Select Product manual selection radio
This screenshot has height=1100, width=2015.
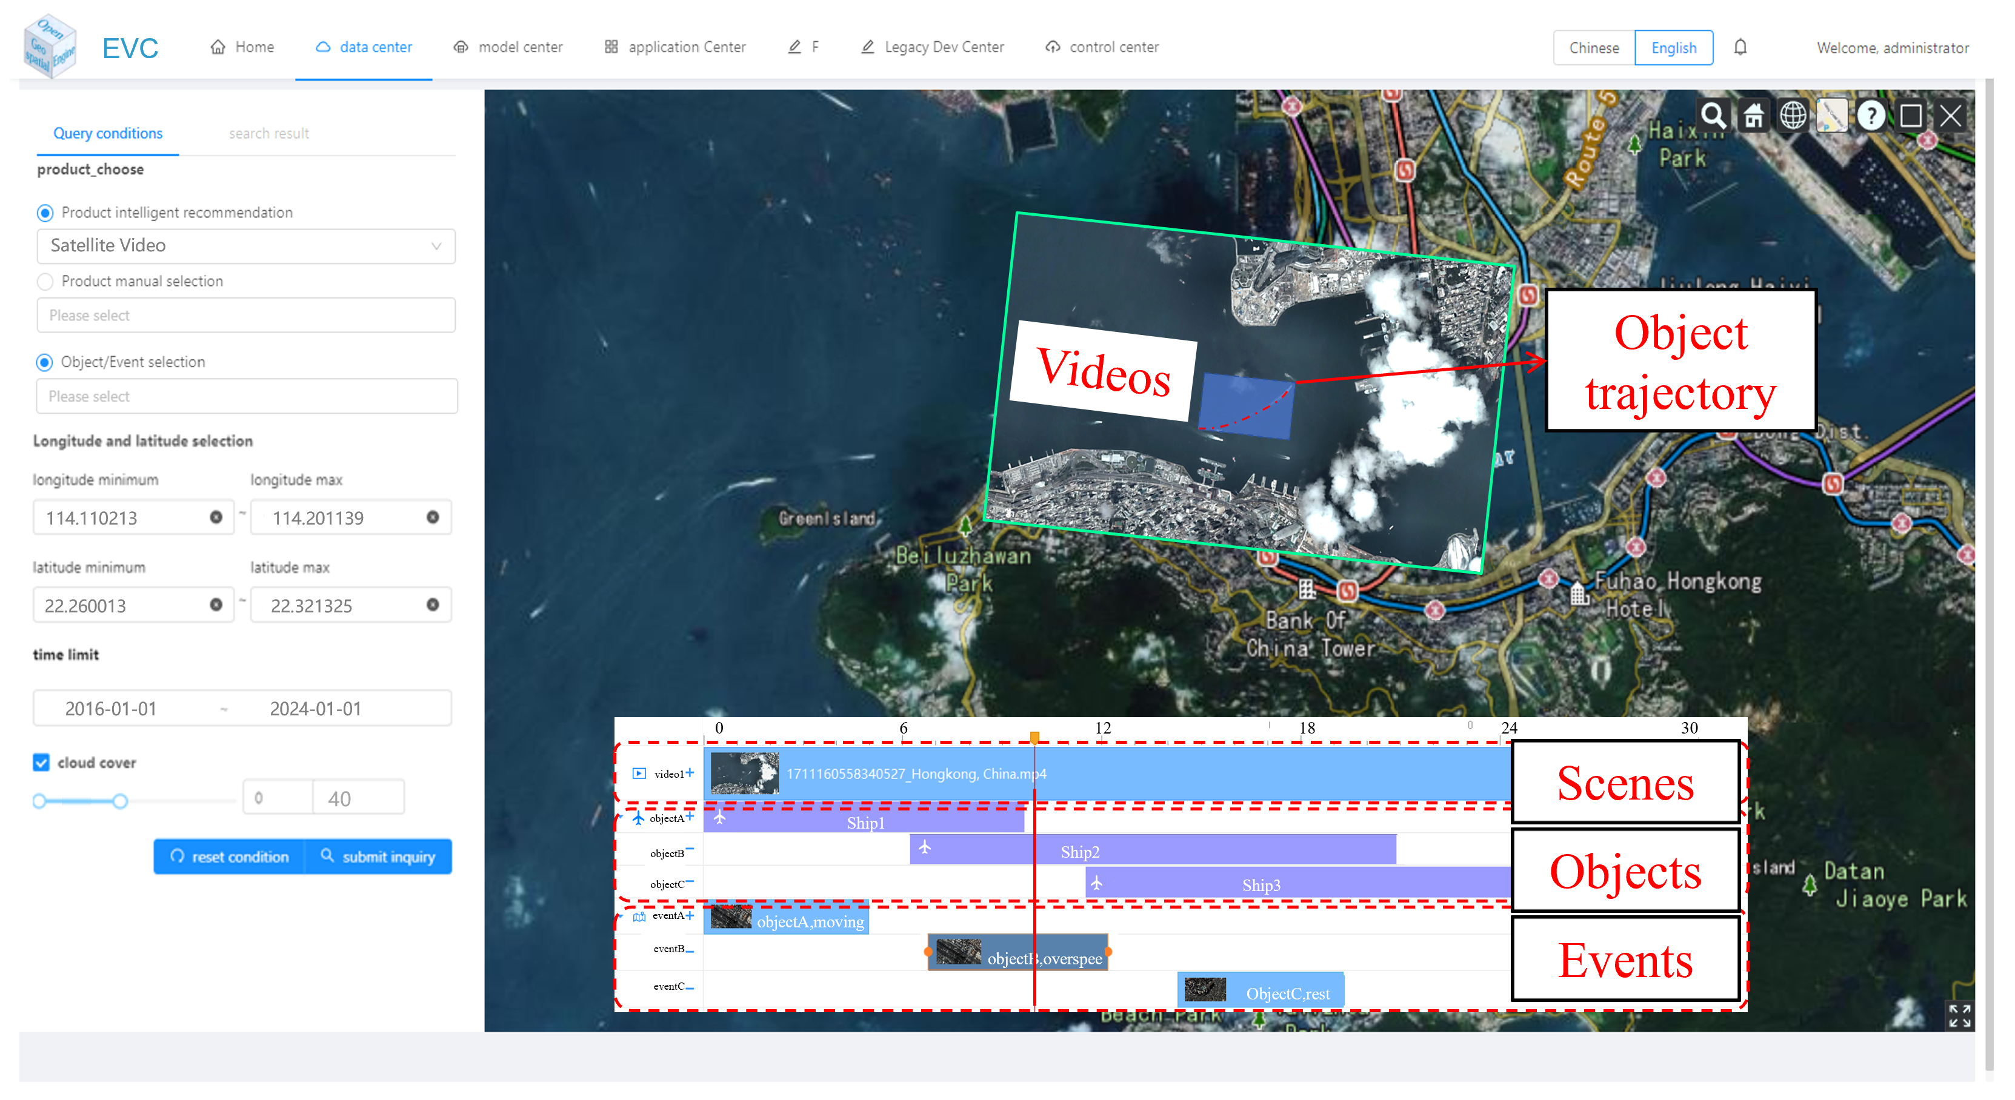[45, 282]
